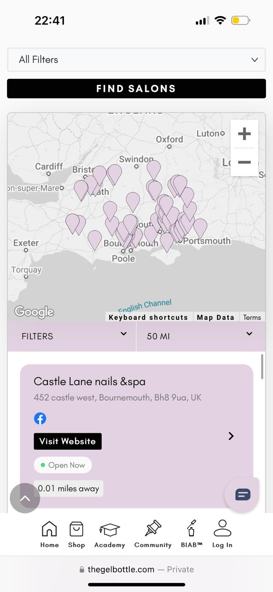Click Keyboard shortcuts on the map
The width and height of the screenshot is (273, 592).
pyautogui.click(x=148, y=317)
